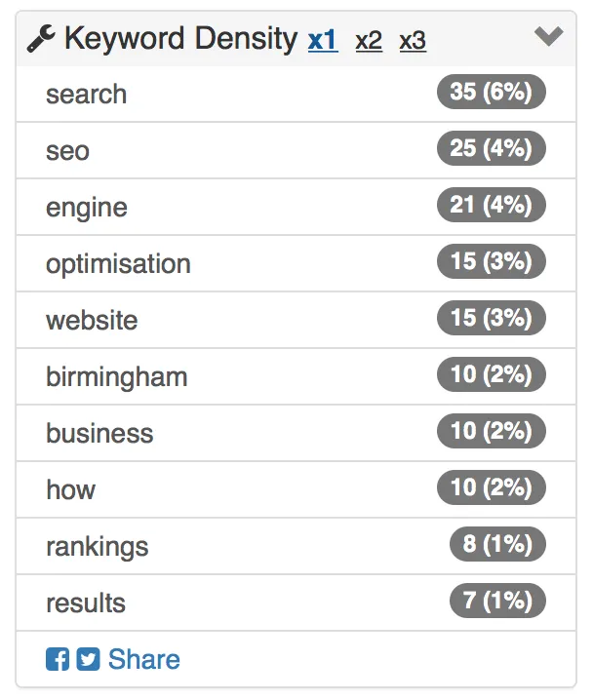Select the 'search' keyword row

point(296,94)
